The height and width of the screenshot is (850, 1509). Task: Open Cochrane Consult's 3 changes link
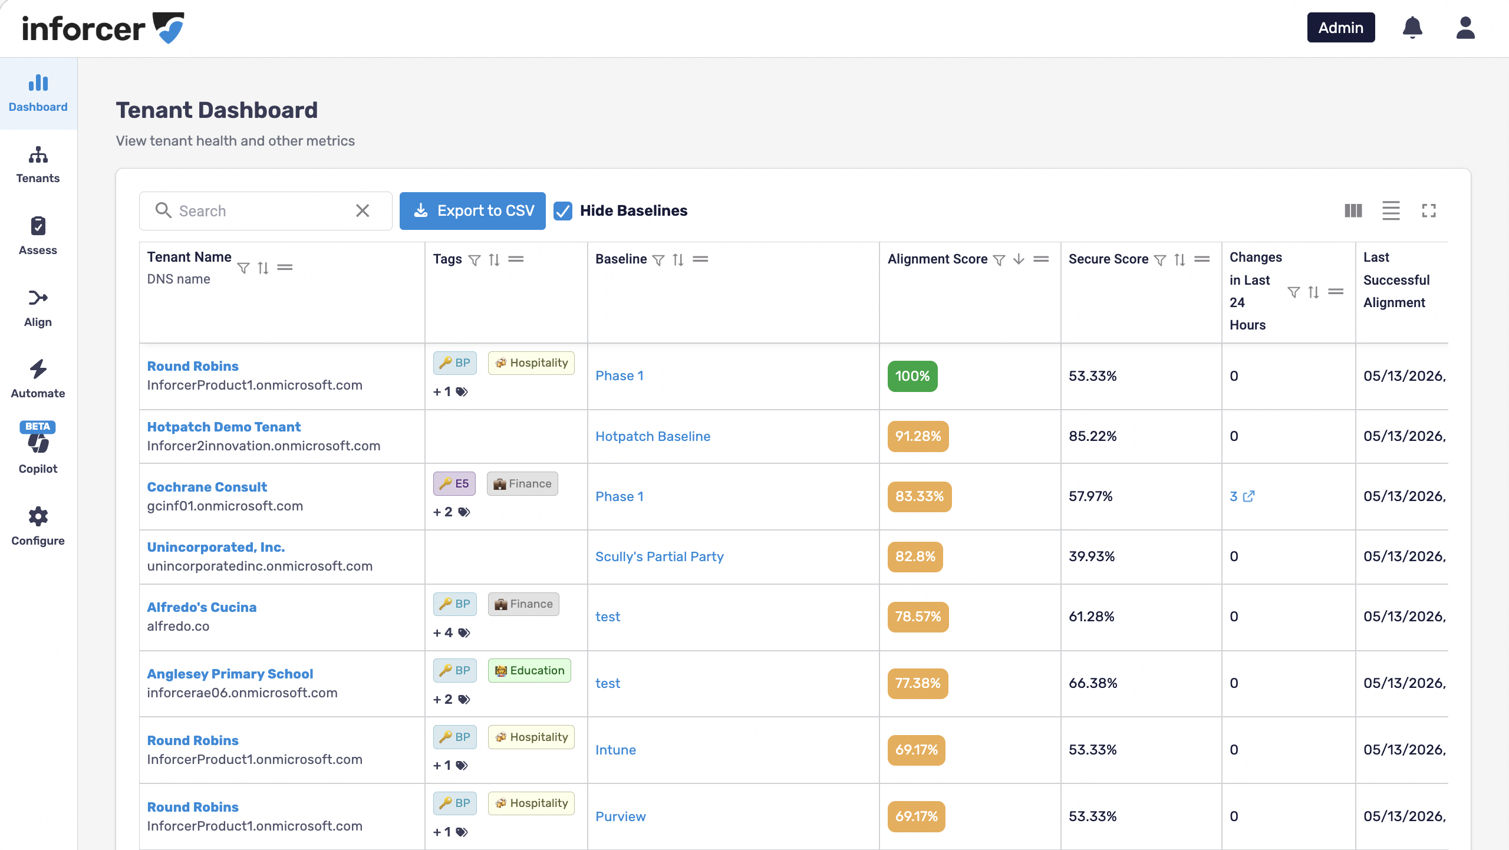click(1242, 496)
